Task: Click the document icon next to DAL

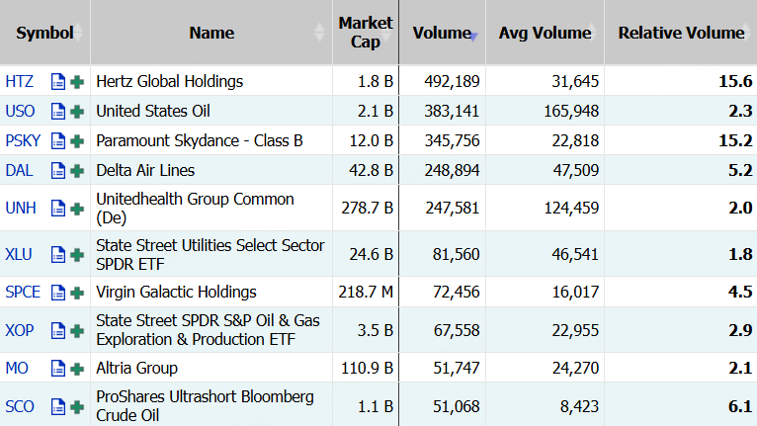Action: click(x=58, y=170)
